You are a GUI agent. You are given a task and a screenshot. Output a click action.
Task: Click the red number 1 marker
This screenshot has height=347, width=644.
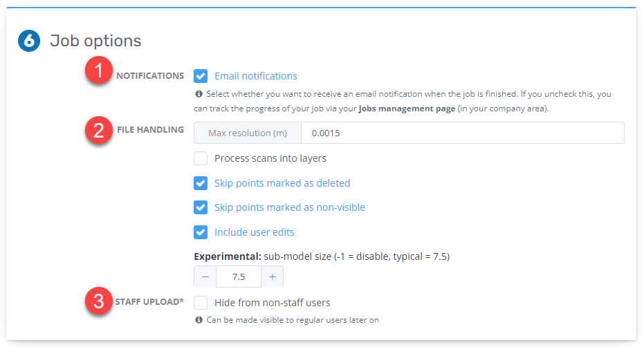coord(98,73)
